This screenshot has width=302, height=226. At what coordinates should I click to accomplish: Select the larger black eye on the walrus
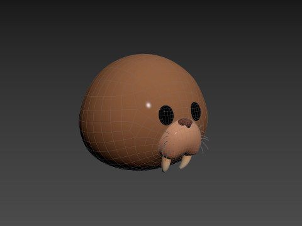[166, 116]
